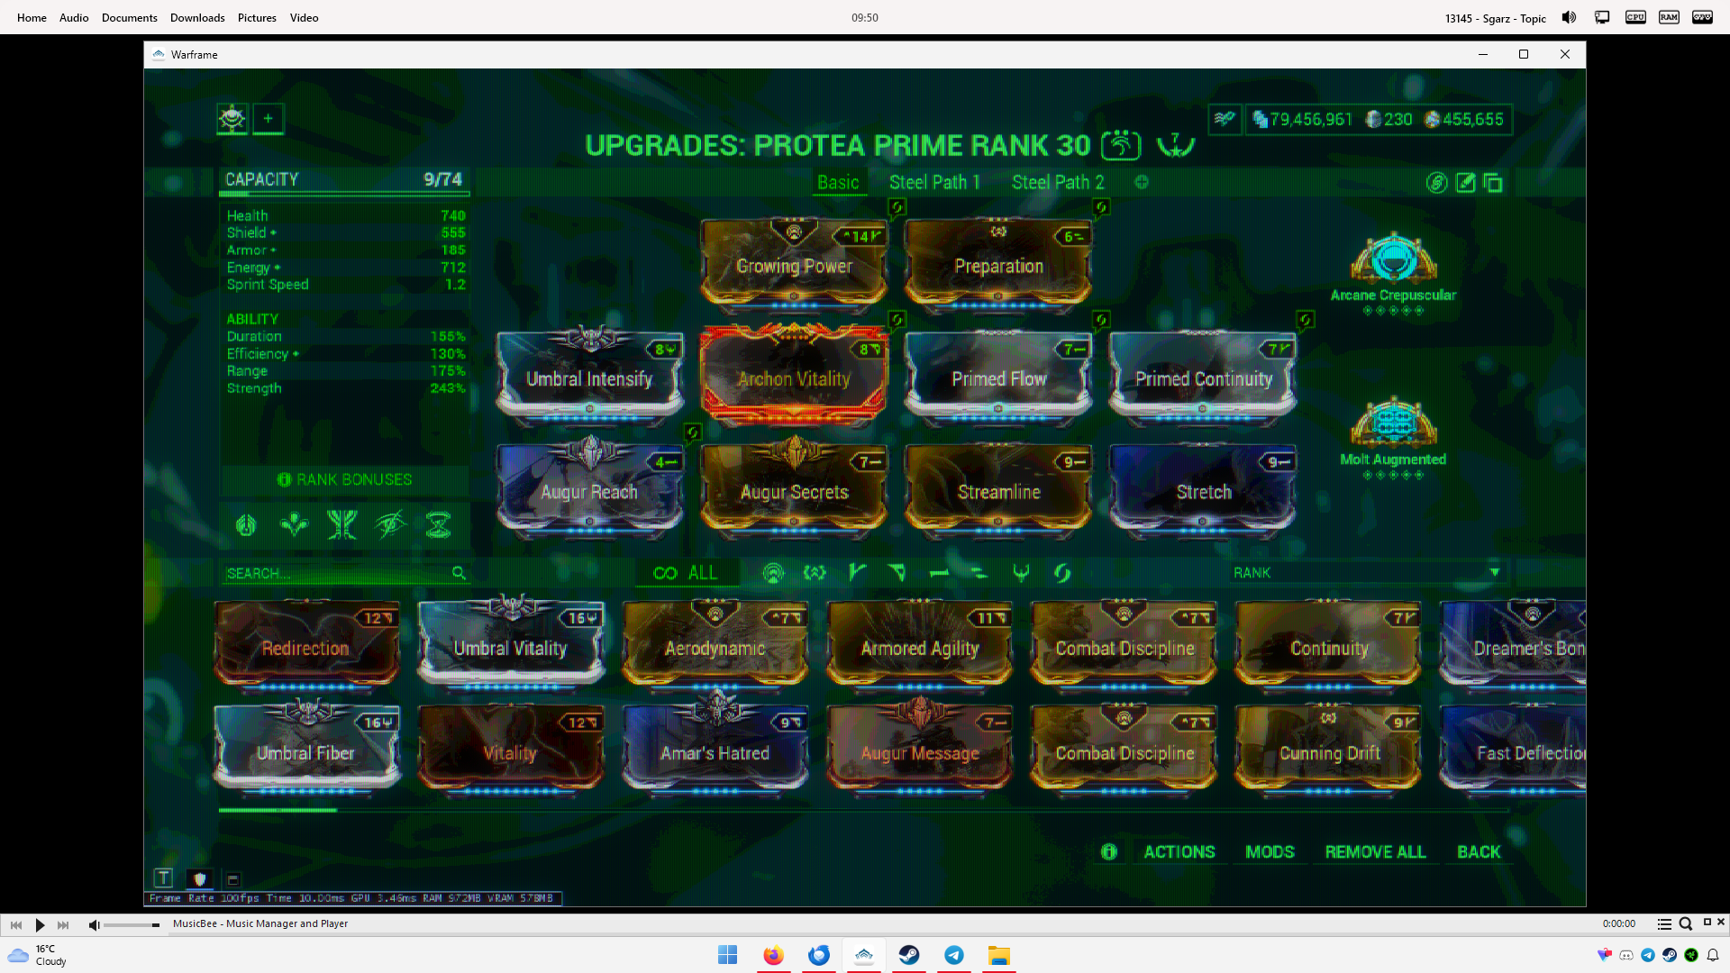Toggle the ALL mods filter
This screenshot has height=973, width=1730.
click(x=686, y=573)
